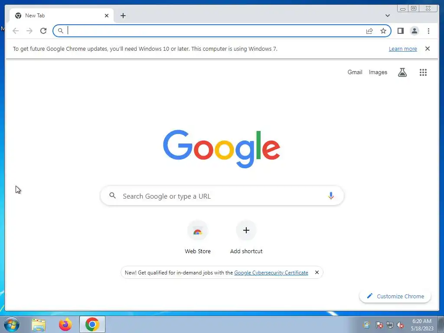444x333 pixels.
Task: Click the Action Center flag tray icon
Action: pyautogui.click(x=379, y=325)
